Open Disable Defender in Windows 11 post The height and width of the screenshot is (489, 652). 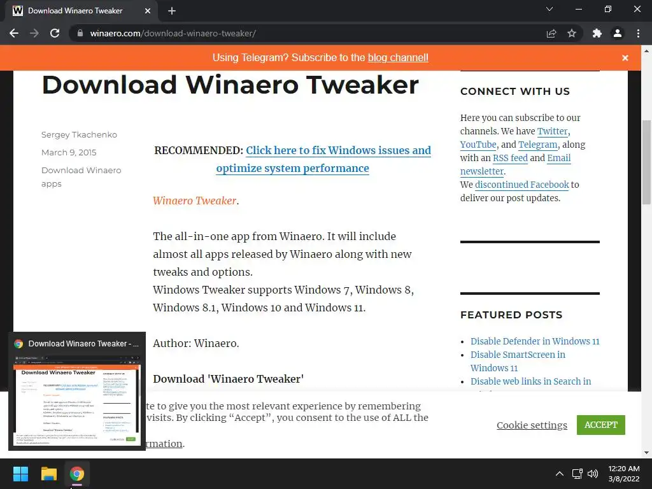coord(535,341)
